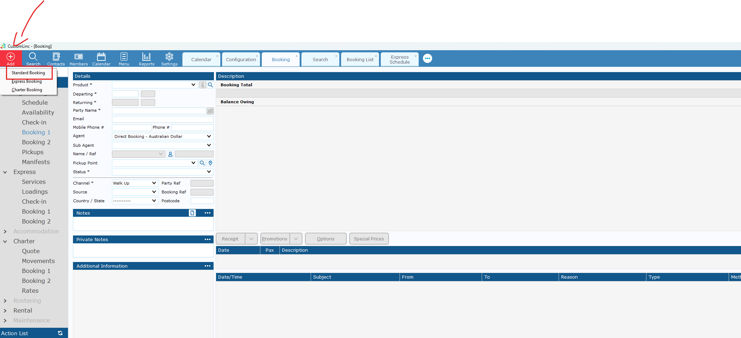The width and height of the screenshot is (741, 338).
Task: Choose Standard Booking from Add menu
Action: pyautogui.click(x=28, y=73)
